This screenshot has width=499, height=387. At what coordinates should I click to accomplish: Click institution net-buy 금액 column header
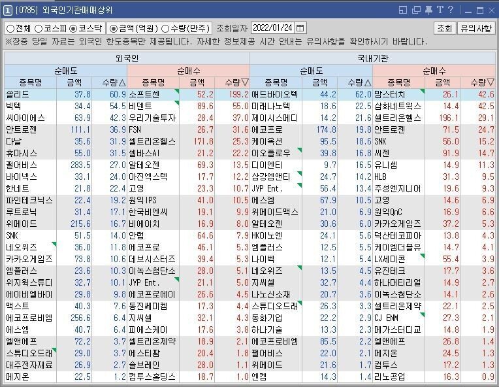443,83
